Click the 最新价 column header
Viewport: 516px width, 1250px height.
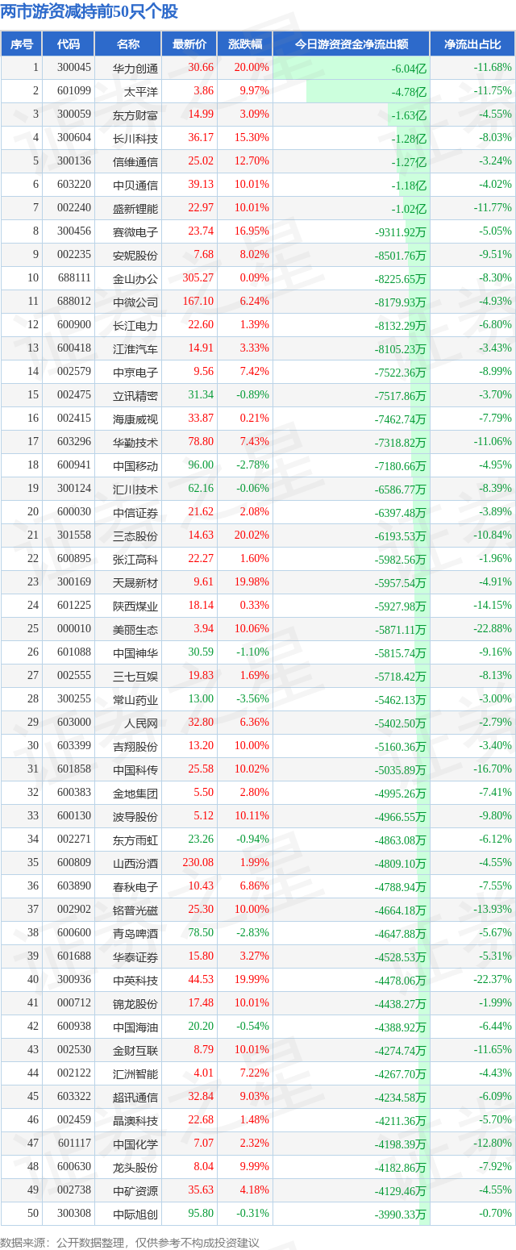point(189,44)
